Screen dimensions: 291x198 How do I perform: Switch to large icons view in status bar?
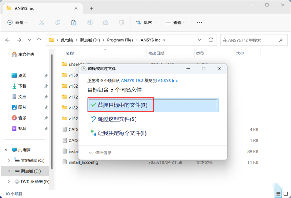pyautogui.click(x=286, y=194)
